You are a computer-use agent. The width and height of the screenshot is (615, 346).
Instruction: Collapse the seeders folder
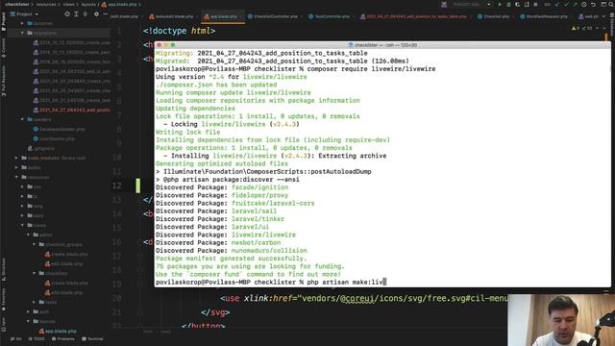tap(22, 119)
